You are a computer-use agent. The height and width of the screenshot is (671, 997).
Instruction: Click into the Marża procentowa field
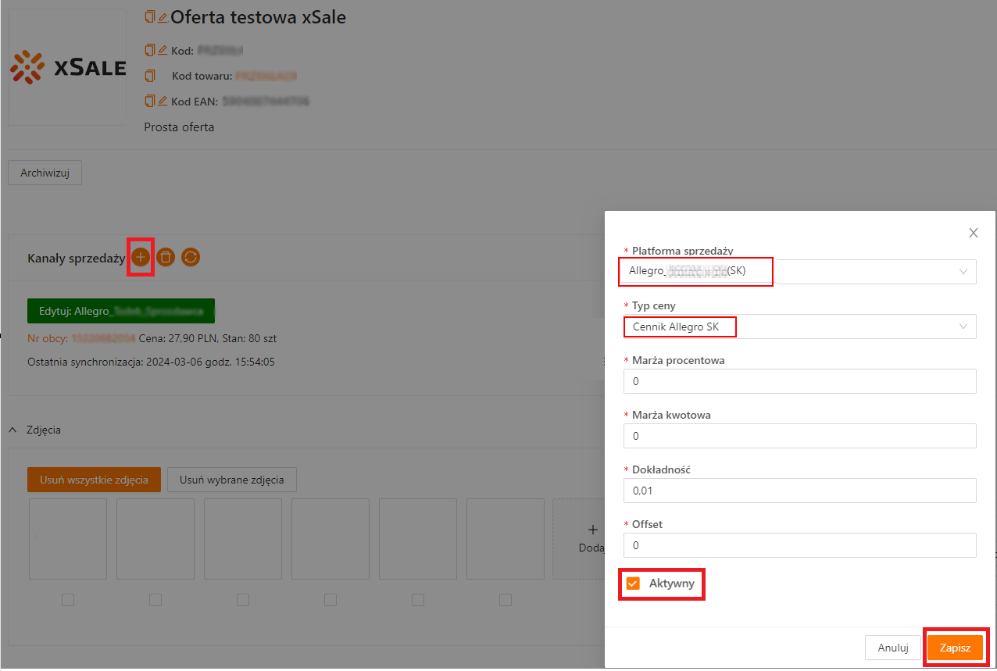pyautogui.click(x=799, y=381)
